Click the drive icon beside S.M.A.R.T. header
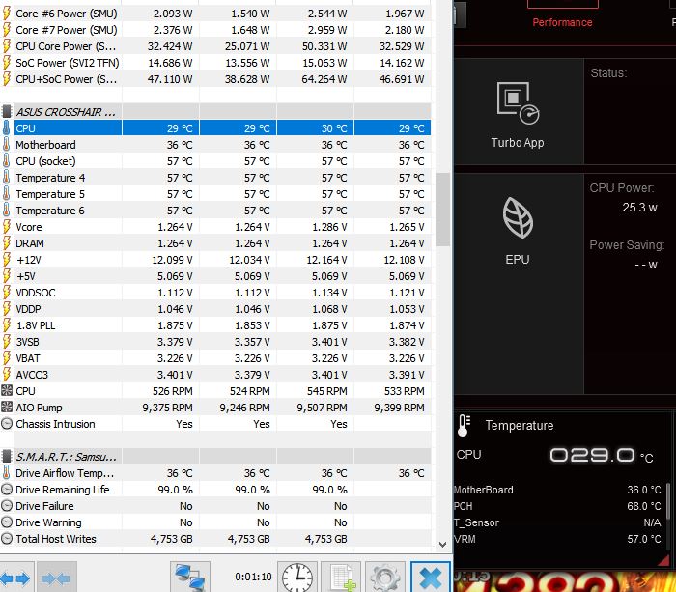 [x=7, y=456]
